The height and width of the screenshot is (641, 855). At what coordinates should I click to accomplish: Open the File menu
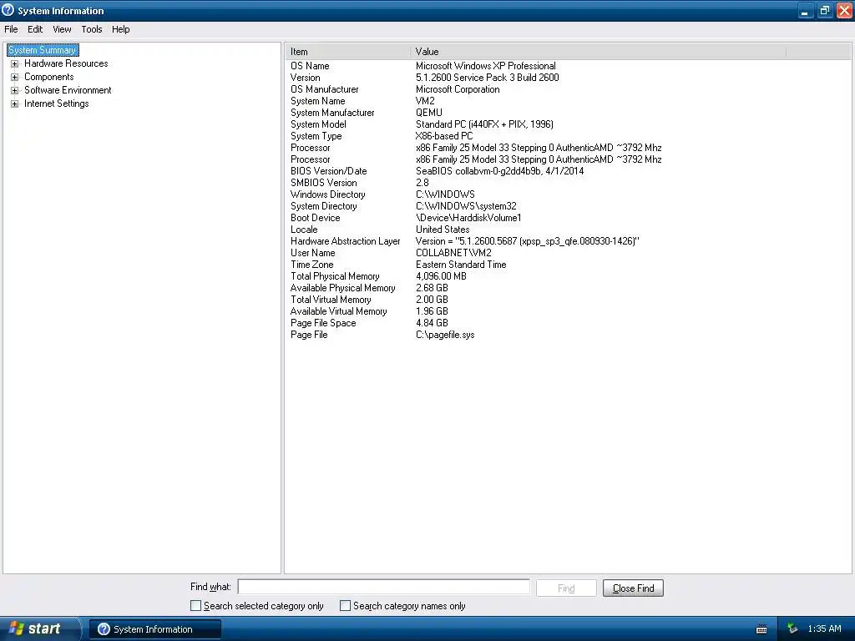11,29
